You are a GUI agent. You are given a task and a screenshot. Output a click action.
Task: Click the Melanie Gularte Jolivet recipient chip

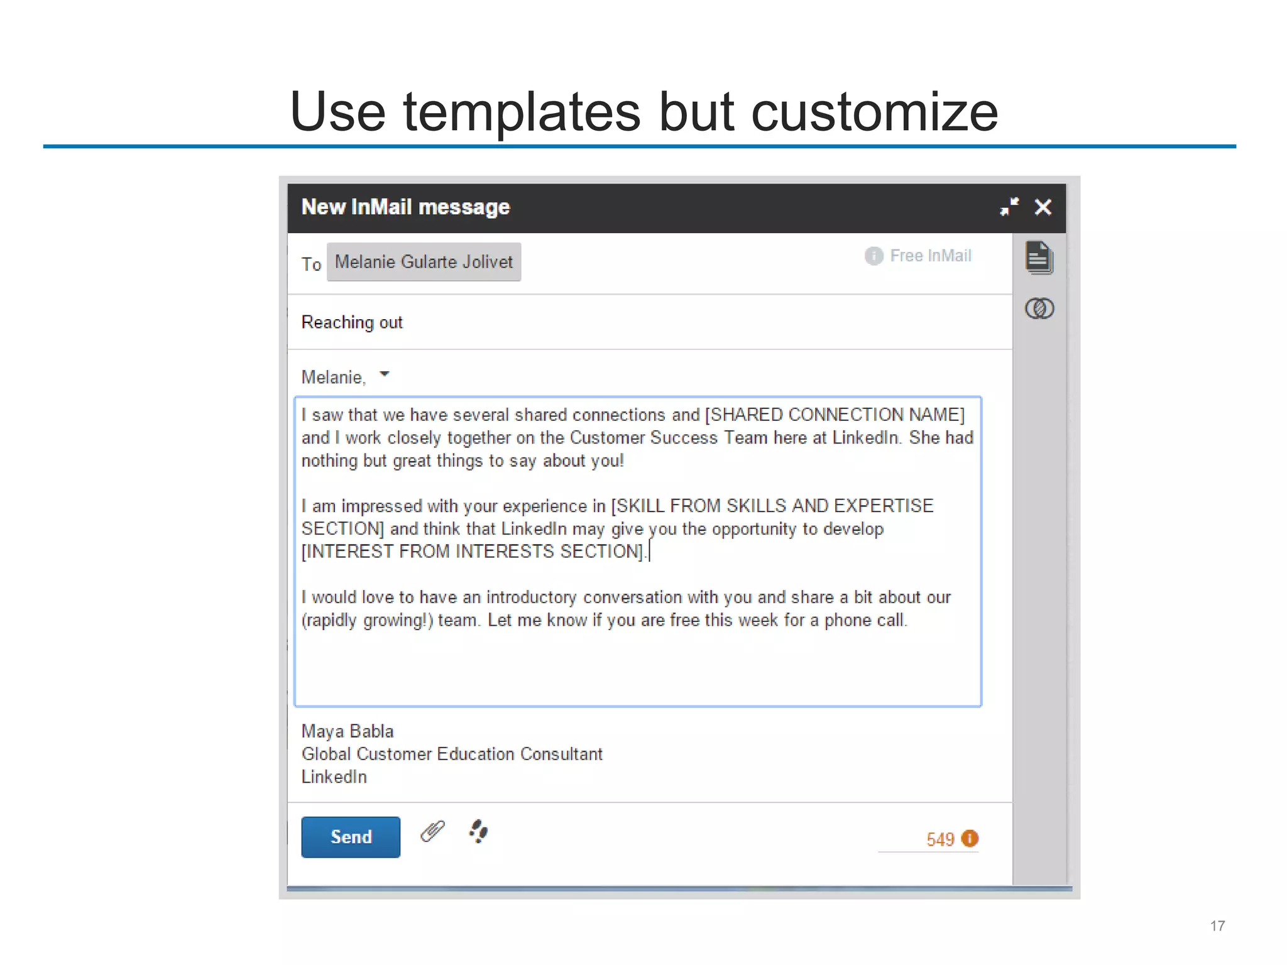point(424,262)
